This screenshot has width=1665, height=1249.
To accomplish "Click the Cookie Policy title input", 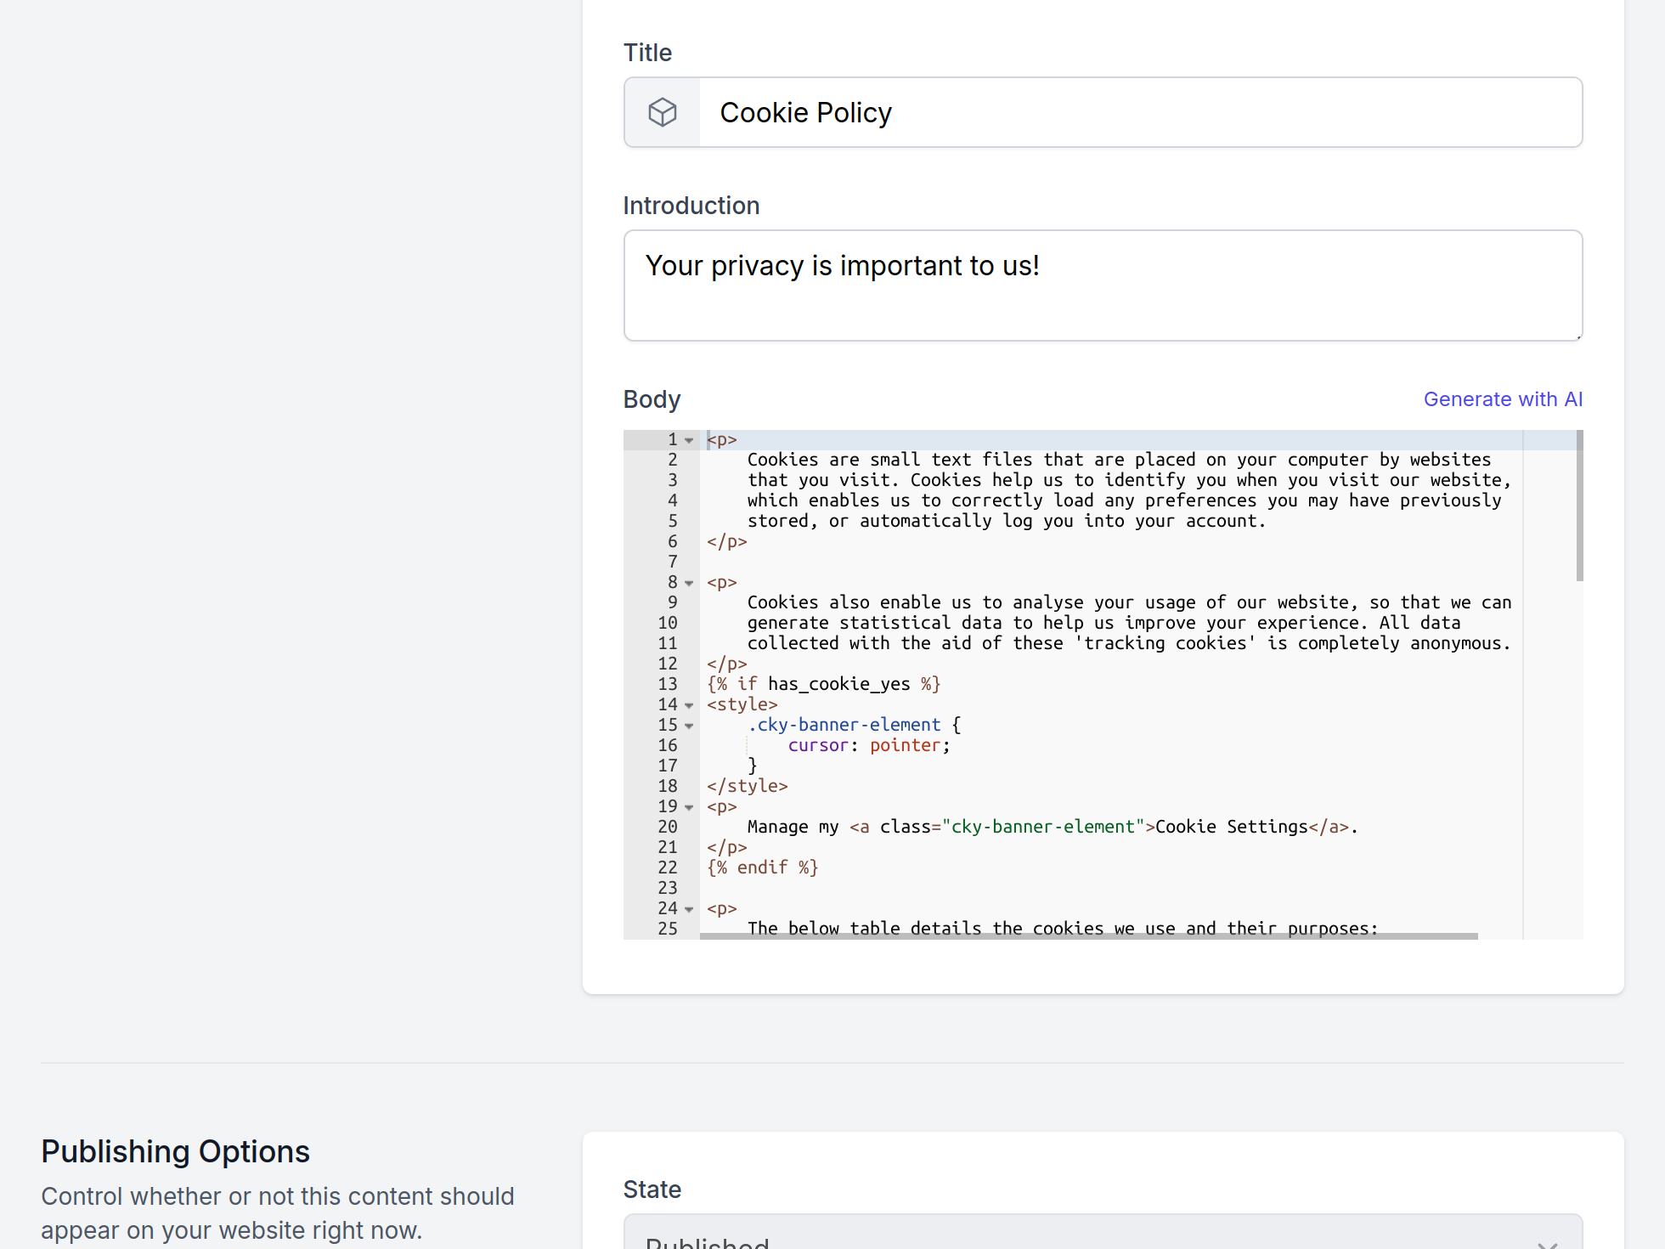I will click(x=1138, y=112).
